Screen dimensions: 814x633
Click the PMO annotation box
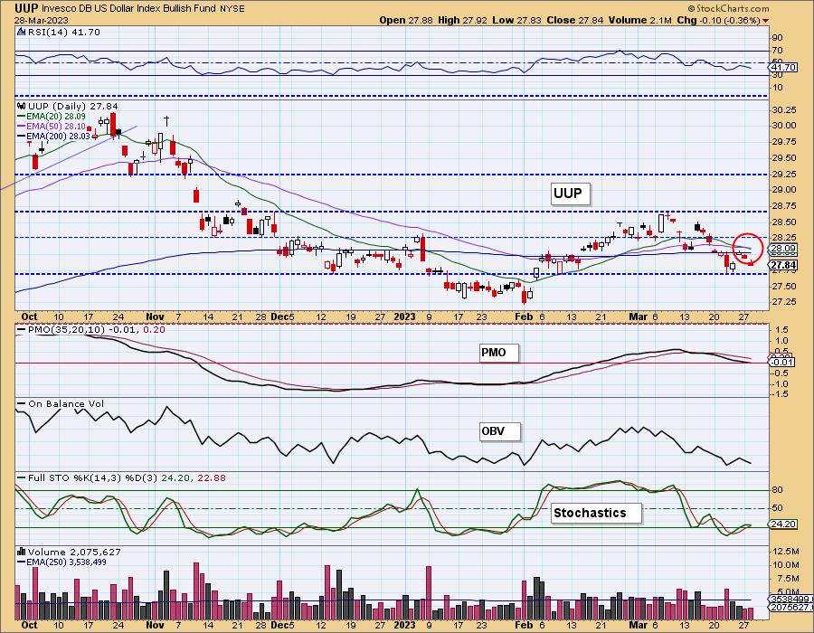[498, 353]
